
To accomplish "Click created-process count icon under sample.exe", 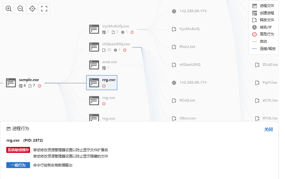I will [21, 86].
